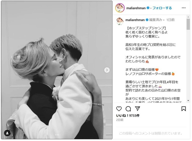Viewport: 192px width, 141px height.
Task: Click the black-and-white hug photo
Action: pos(57,70)
